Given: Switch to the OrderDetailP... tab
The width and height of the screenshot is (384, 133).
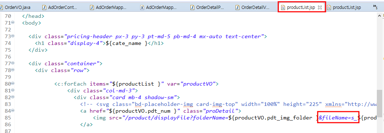Looking at the screenshot, I should [x=207, y=7].
